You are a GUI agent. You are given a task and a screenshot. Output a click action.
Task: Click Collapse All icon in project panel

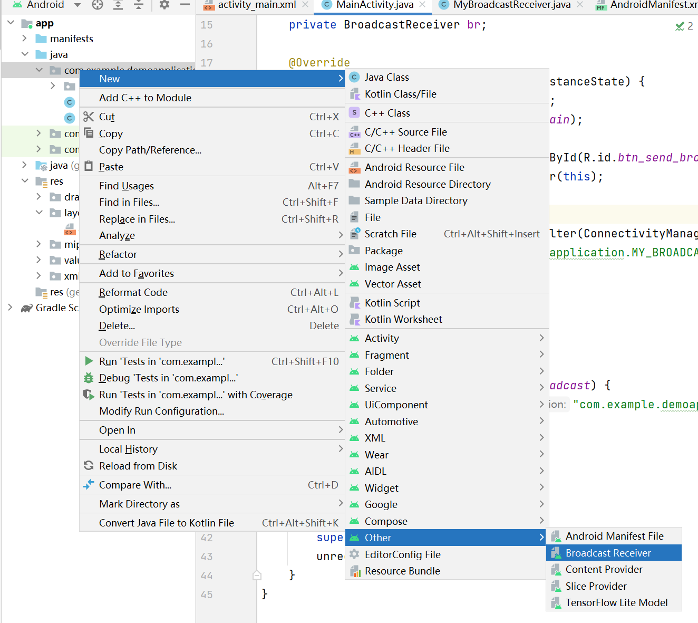138,5
